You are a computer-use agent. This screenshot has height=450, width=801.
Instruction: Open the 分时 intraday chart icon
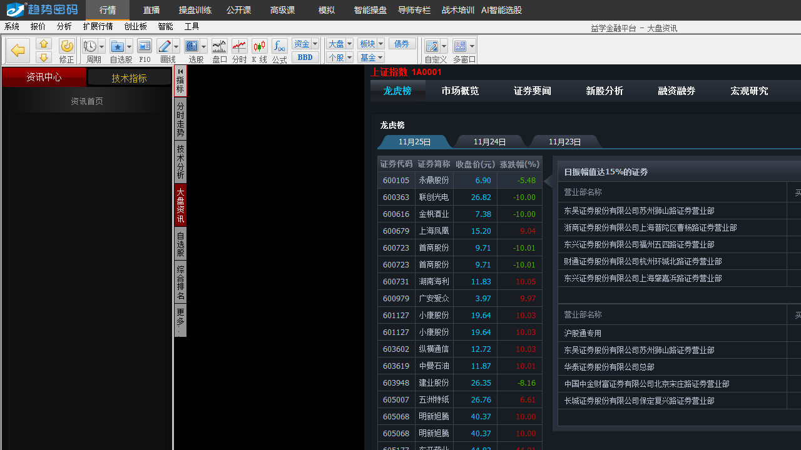click(x=239, y=46)
